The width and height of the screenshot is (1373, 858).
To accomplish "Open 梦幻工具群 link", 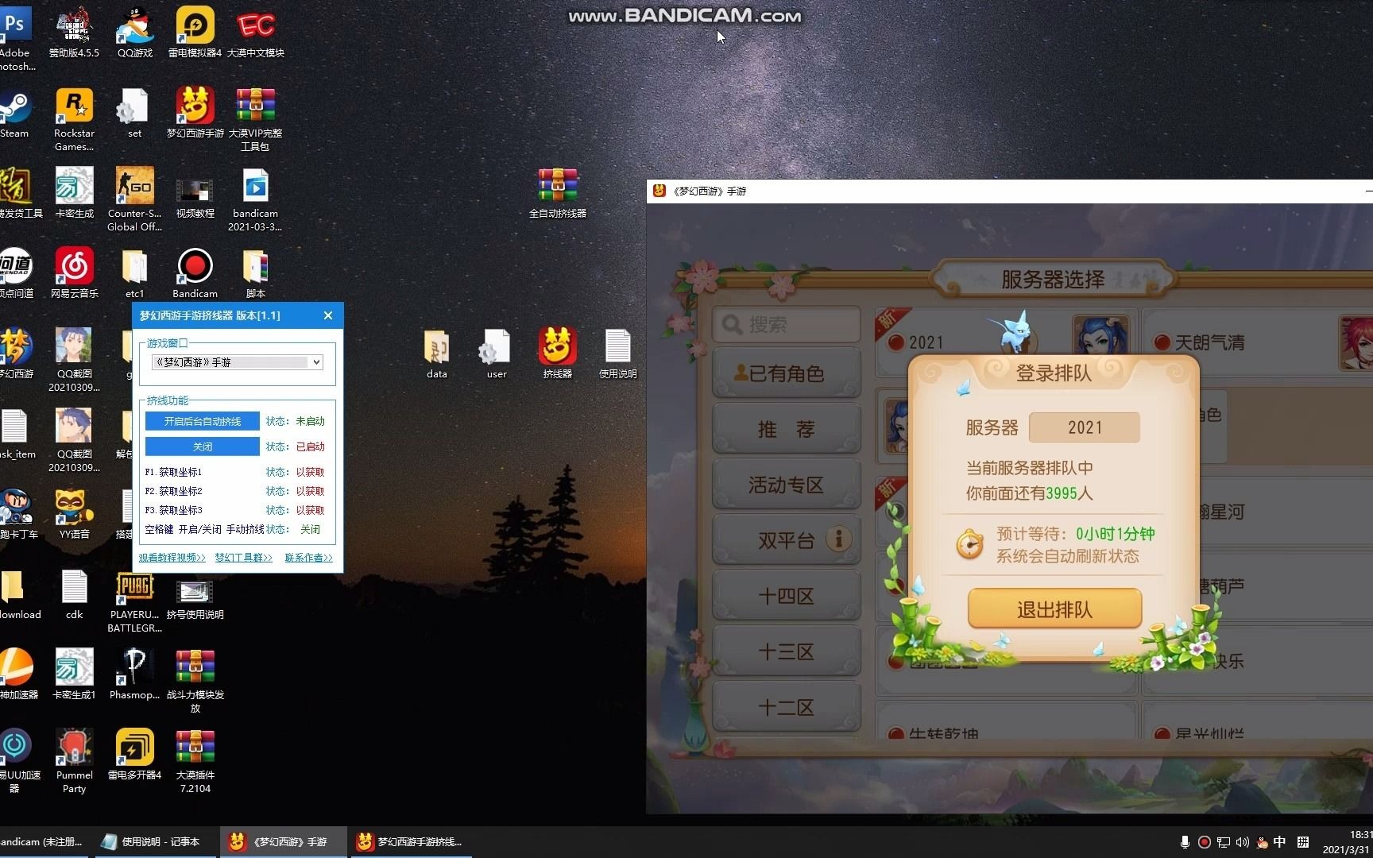I will coord(243,558).
